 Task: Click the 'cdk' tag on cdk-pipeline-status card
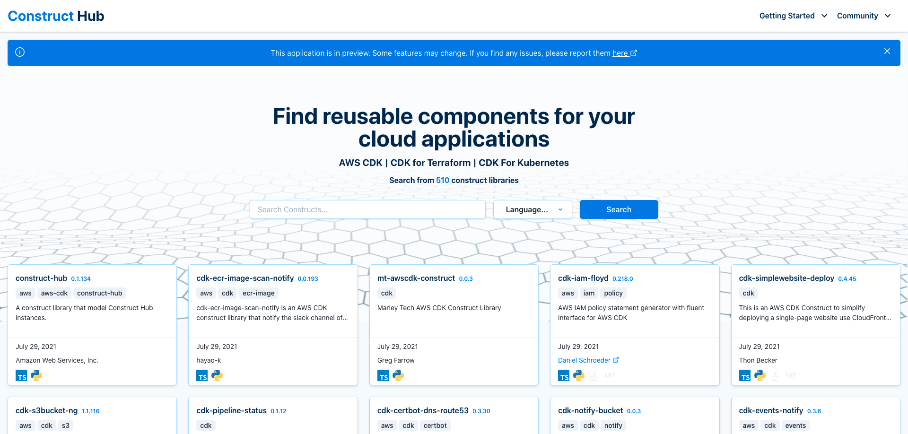(206, 425)
